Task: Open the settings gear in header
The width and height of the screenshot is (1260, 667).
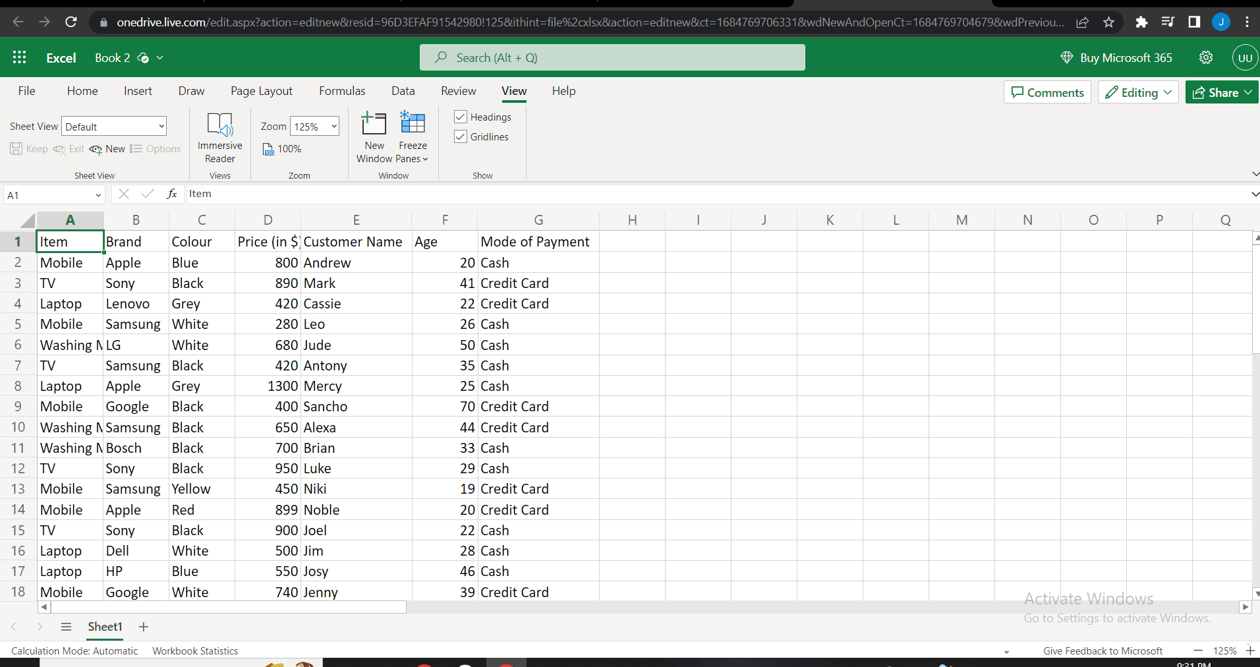Action: point(1205,57)
